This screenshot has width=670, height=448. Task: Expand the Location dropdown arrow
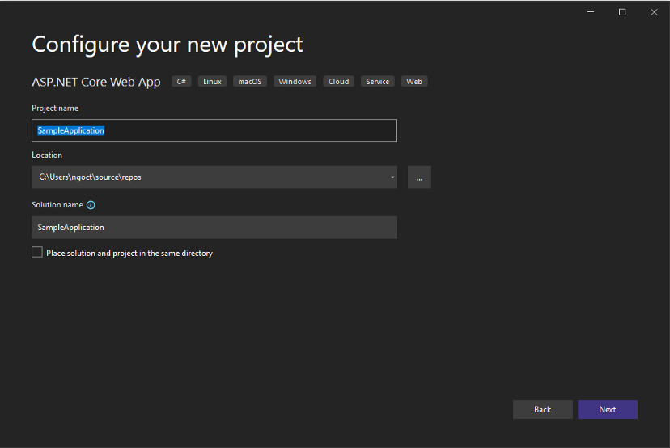click(x=392, y=177)
